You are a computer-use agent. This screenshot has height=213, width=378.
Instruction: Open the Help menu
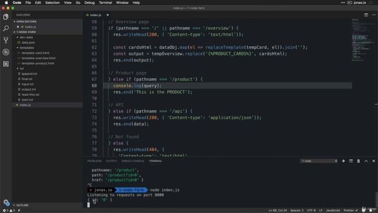136,2
